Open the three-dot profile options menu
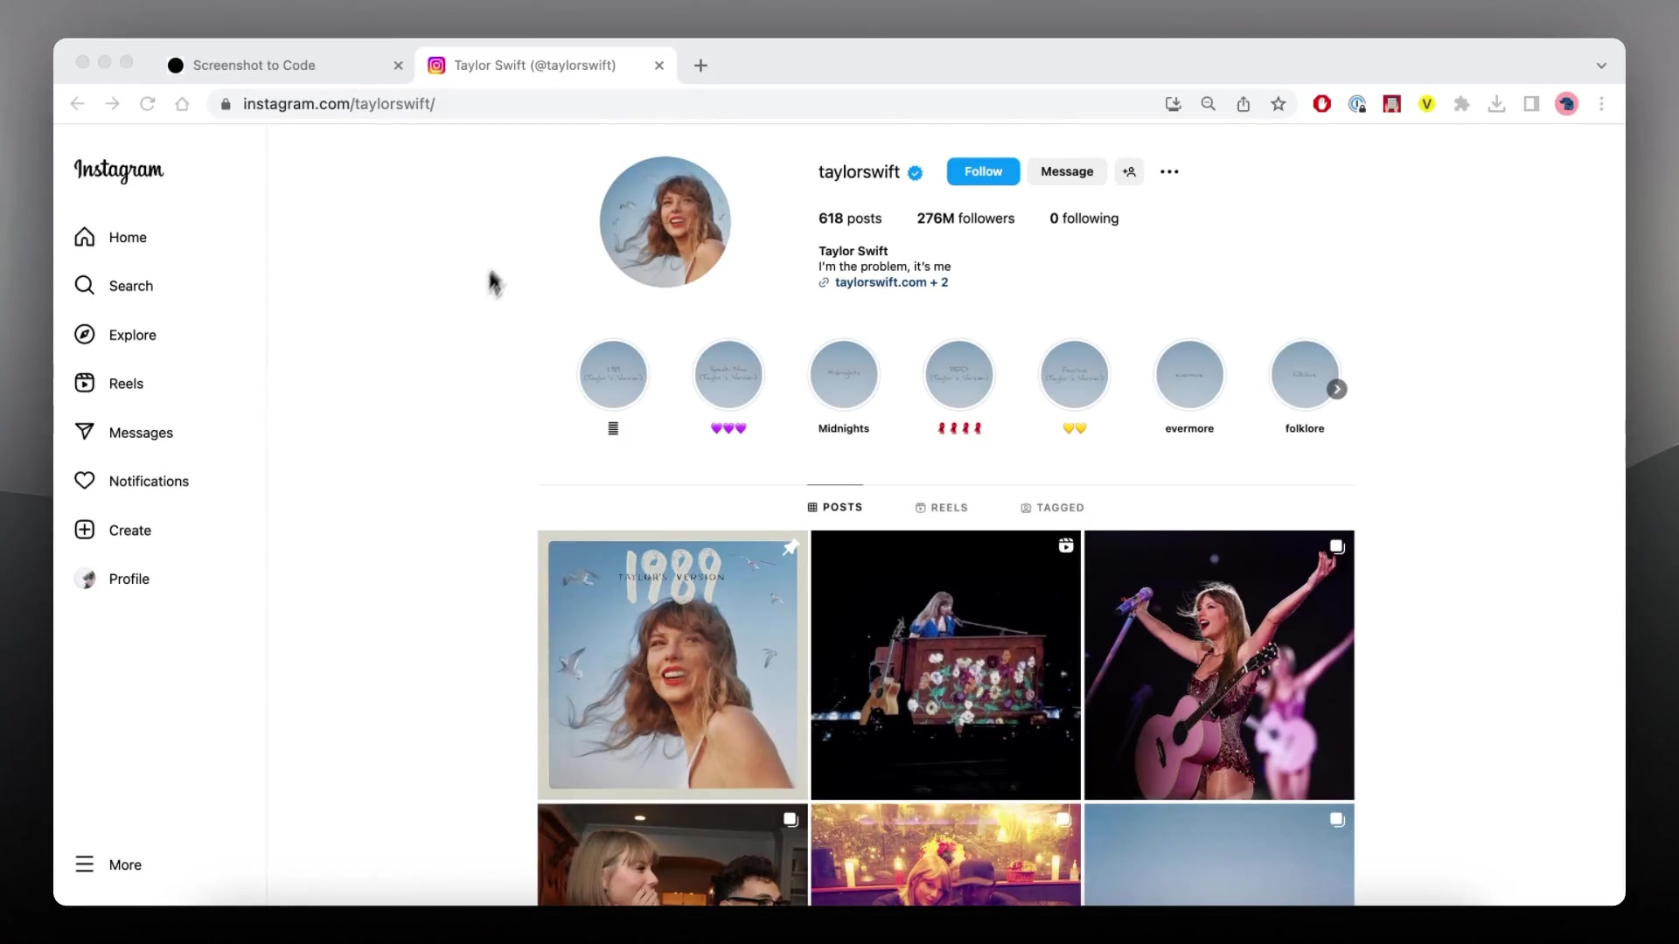The height and width of the screenshot is (944, 1679). (x=1169, y=172)
